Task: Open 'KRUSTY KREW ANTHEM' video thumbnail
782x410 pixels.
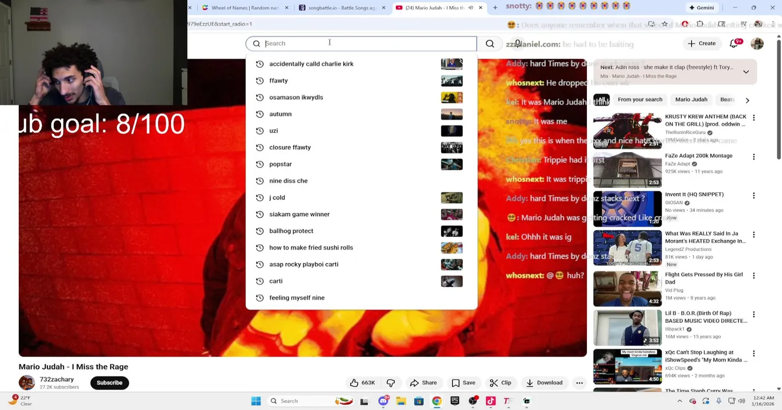Action: click(627, 130)
